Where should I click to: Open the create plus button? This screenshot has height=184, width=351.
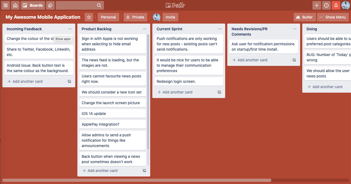point(316,5)
